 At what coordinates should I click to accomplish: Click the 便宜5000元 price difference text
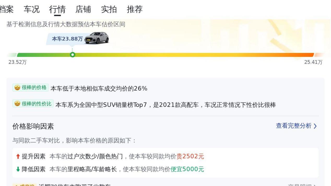[187, 170]
